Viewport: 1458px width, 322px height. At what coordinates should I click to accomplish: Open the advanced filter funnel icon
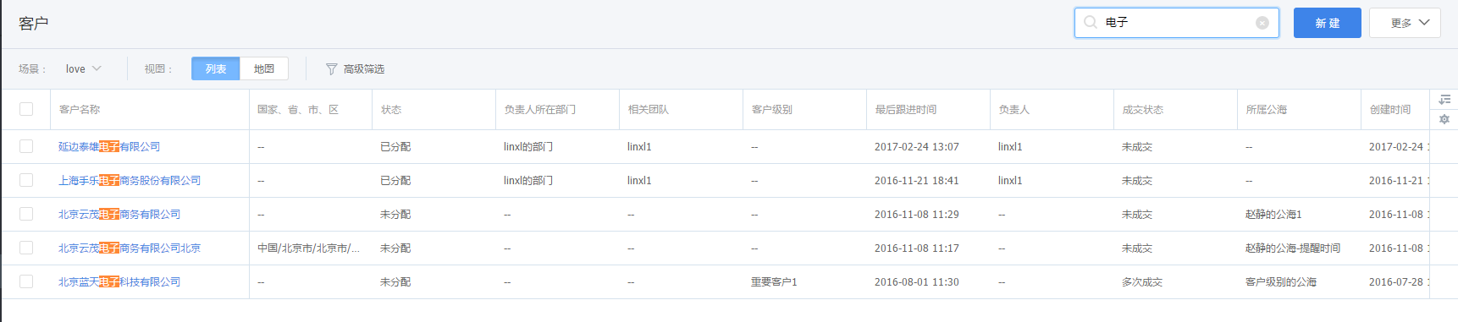332,69
